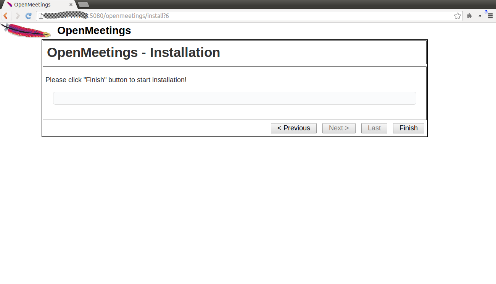Click the page file icon in address bar

point(40,16)
